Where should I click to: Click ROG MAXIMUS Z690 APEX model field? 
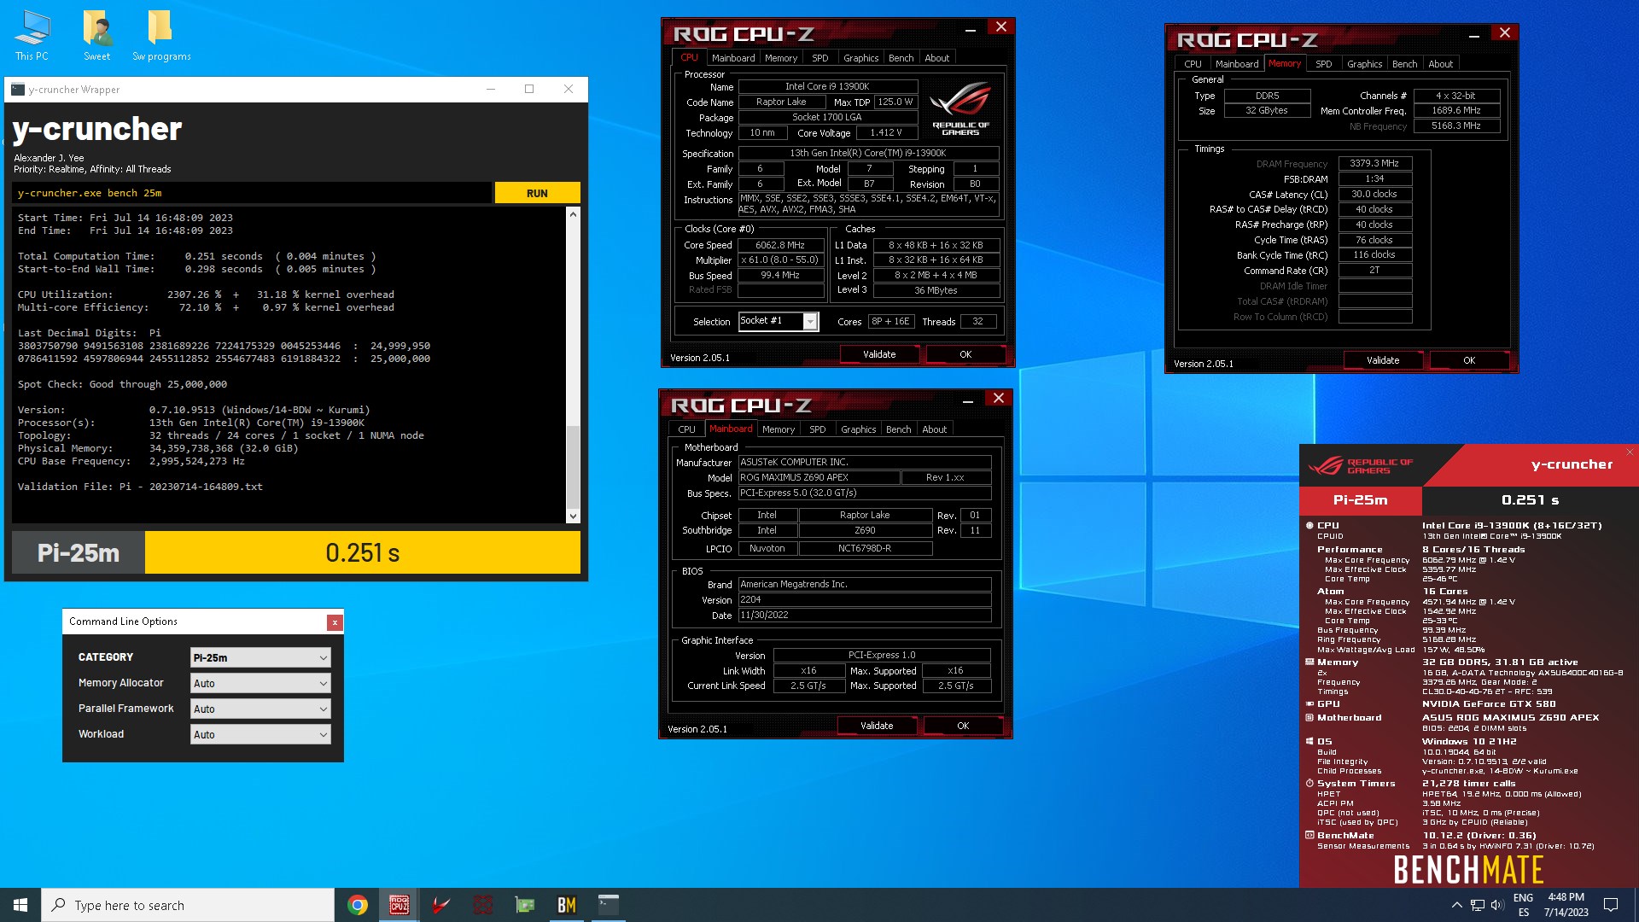(818, 477)
